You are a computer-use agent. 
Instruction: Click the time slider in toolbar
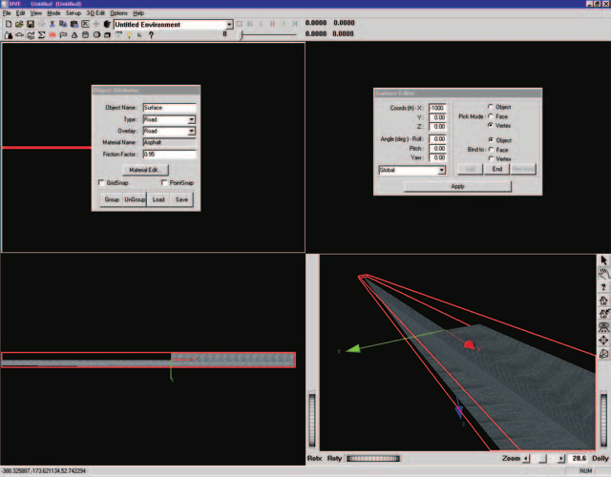[x=267, y=35]
